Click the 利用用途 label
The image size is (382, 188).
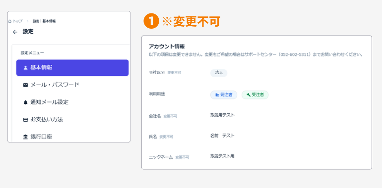[x=157, y=94]
